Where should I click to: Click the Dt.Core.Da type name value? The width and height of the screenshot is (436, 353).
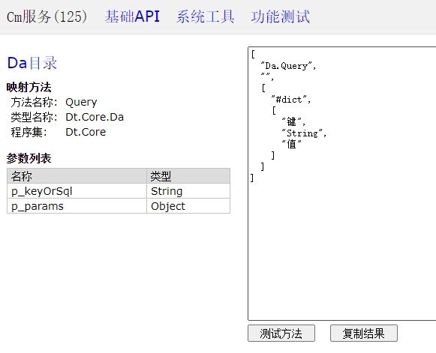95,117
